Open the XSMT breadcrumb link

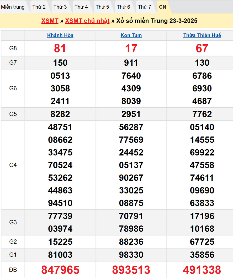click(x=50, y=21)
